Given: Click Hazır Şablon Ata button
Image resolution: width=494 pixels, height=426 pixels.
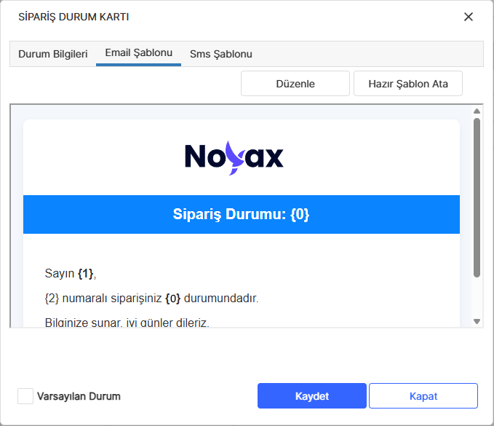Looking at the screenshot, I should 408,84.
